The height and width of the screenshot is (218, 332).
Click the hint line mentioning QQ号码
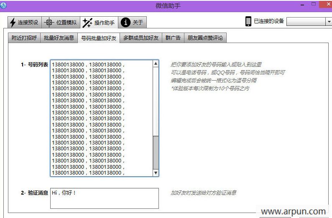228,73
